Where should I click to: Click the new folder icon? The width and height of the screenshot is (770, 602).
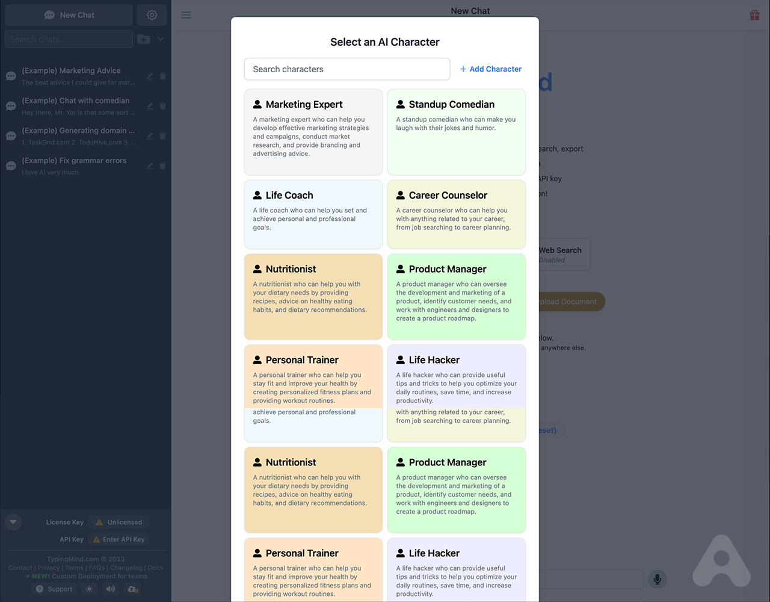(x=143, y=39)
